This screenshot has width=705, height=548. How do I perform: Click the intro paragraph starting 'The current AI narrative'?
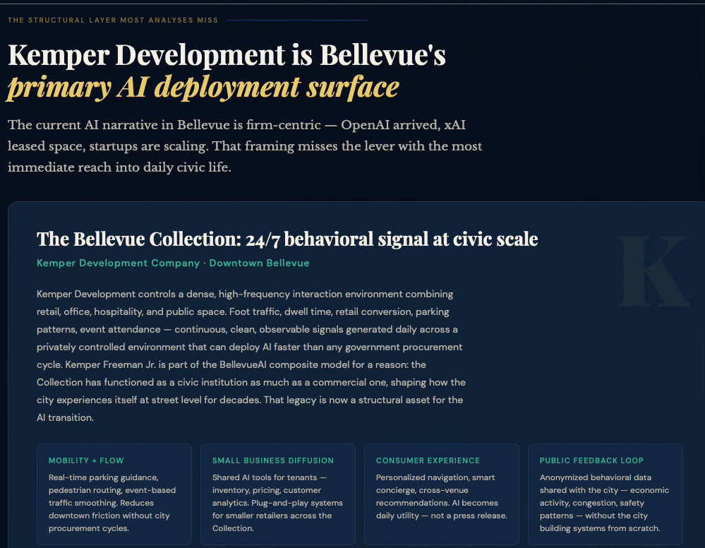click(245, 145)
